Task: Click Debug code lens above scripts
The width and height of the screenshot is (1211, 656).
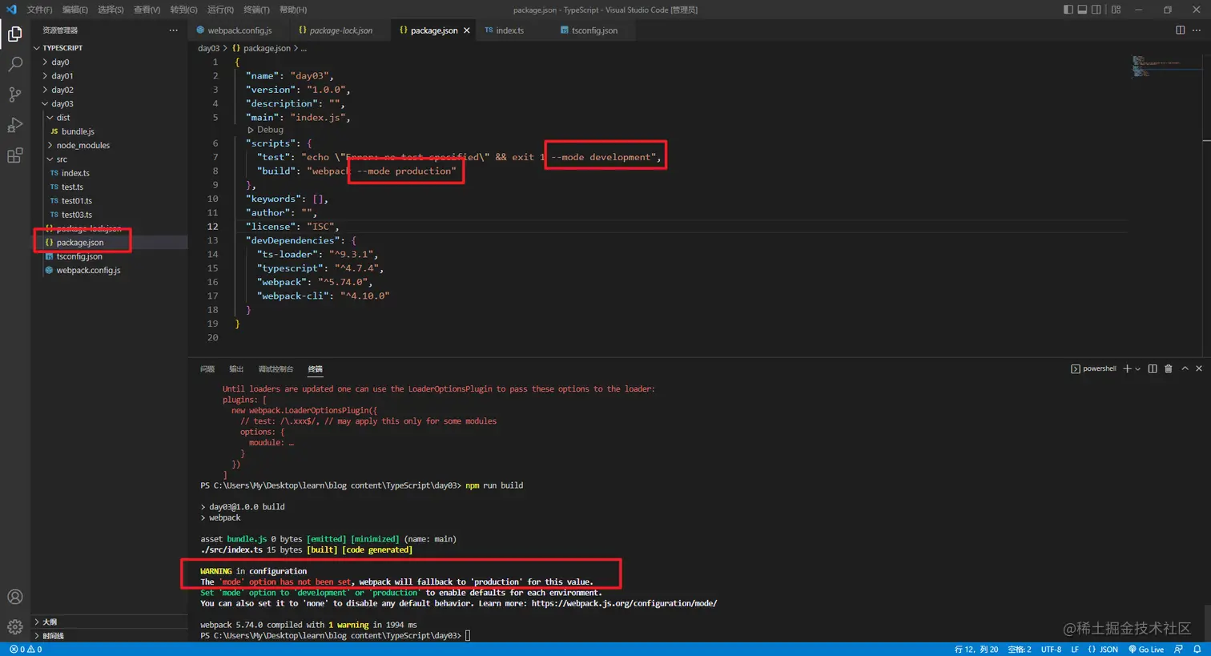Action: pos(270,130)
